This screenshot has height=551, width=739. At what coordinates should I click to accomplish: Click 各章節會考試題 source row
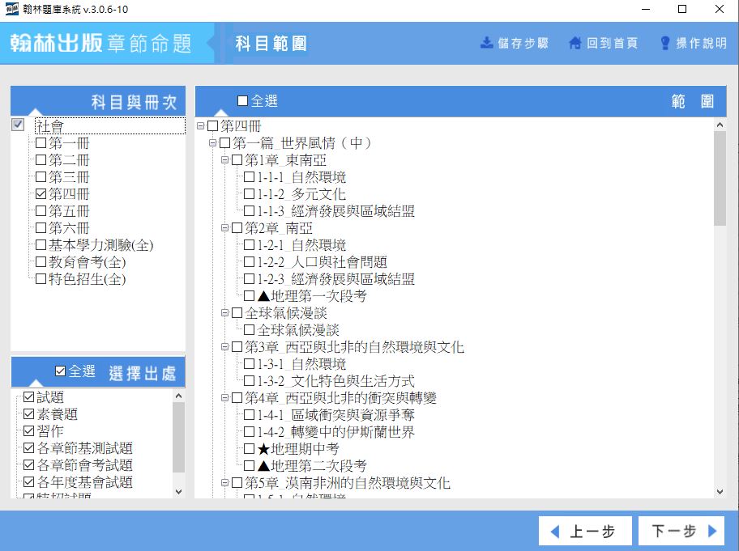pos(84,465)
